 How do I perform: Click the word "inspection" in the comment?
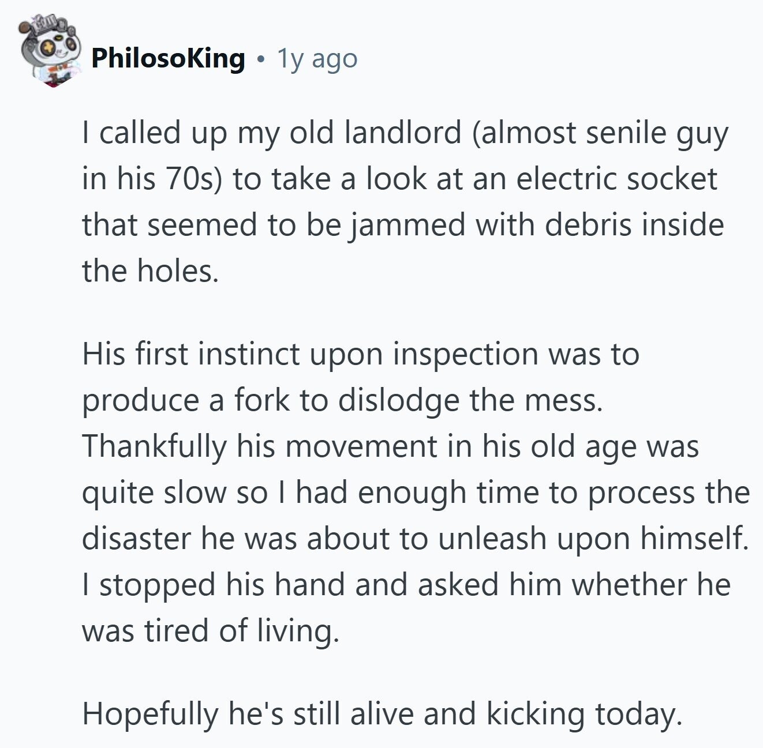466,354
